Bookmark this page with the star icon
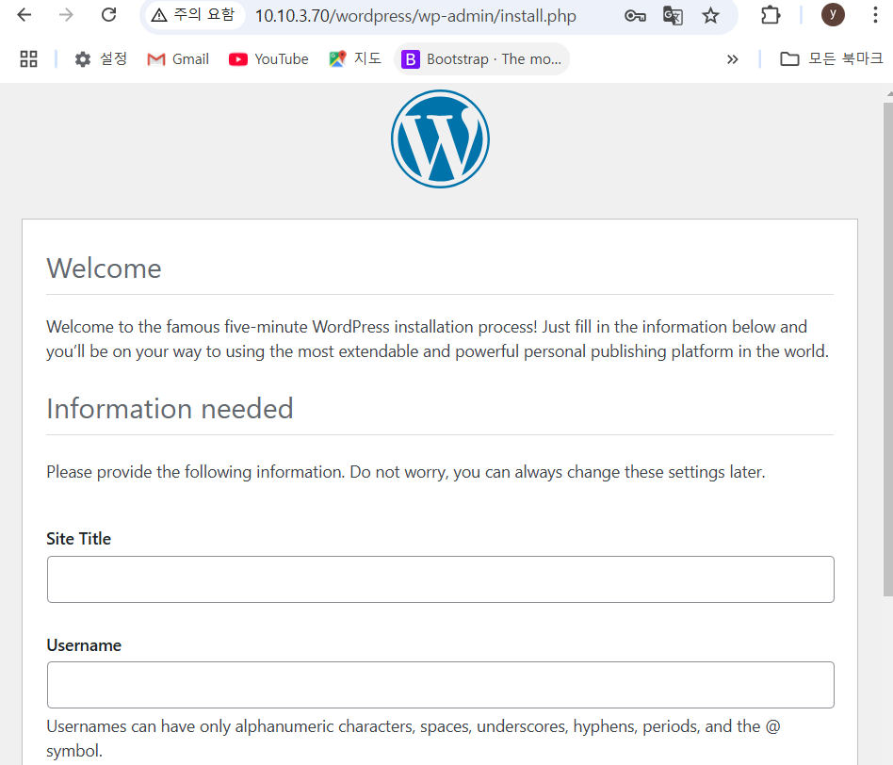 [710, 15]
